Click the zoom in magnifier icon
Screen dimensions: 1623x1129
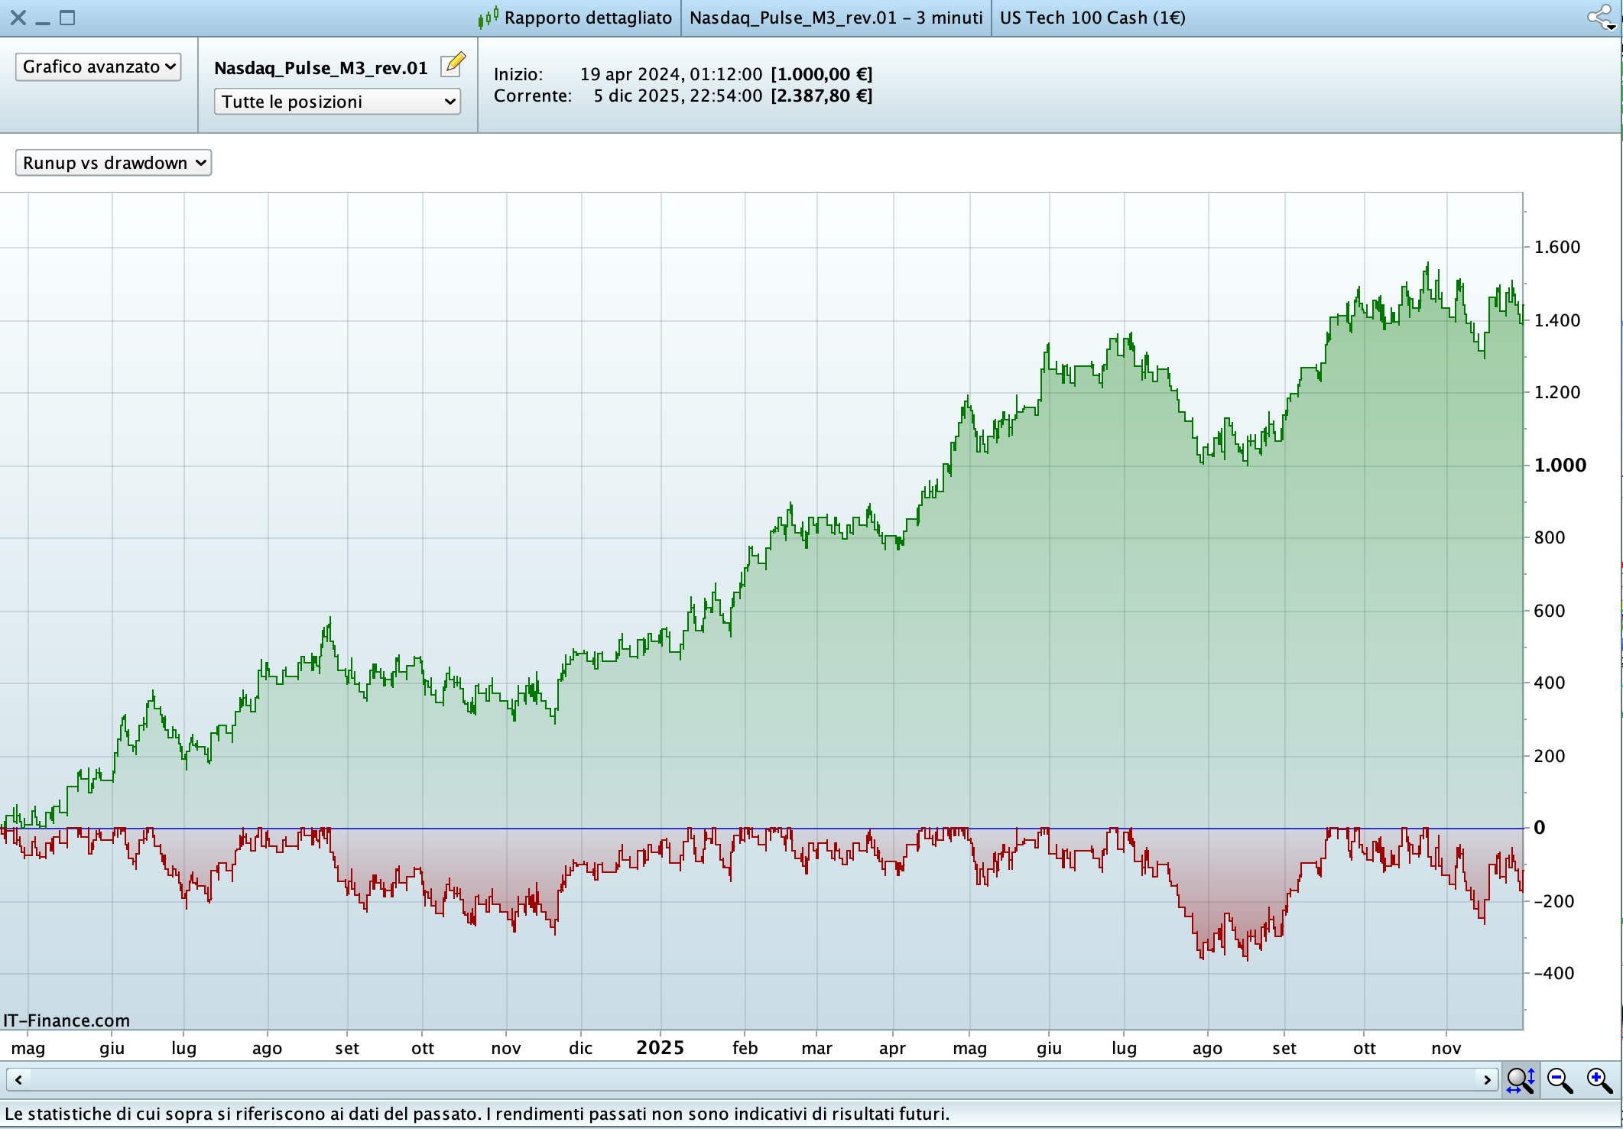point(1599,1080)
